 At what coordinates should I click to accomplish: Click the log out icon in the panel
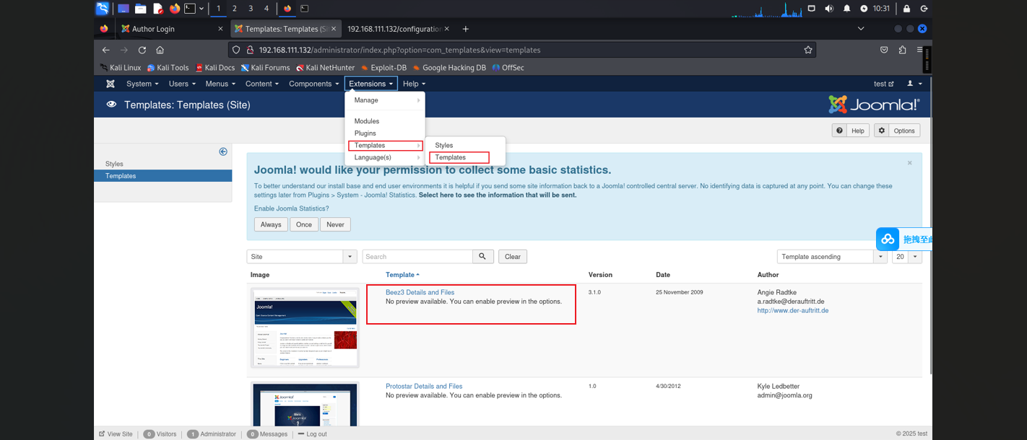924,9
